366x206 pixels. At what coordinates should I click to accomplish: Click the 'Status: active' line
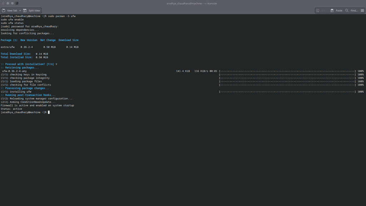(11, 109)
